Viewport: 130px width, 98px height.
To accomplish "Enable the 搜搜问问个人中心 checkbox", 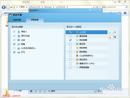I will [70, 64].
